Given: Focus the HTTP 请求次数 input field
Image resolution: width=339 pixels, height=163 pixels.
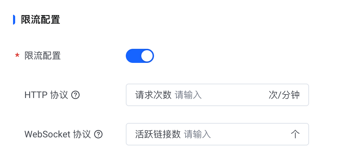Looking at the screenshot, I should [217, 95].
